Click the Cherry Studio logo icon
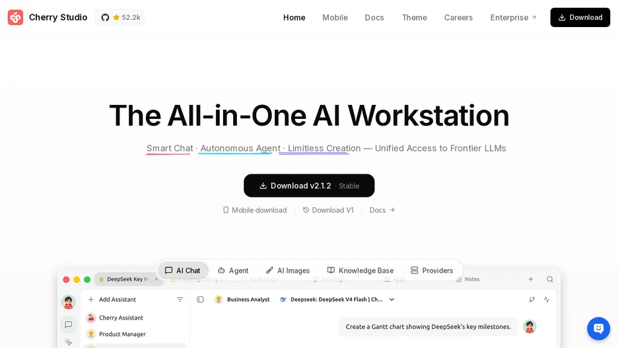 15,17
